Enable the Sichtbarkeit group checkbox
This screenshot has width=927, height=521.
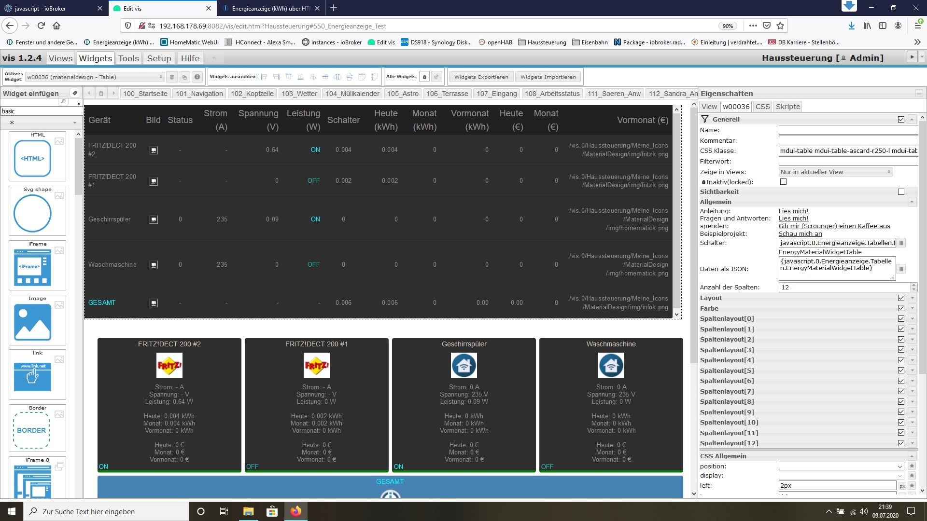901,192
